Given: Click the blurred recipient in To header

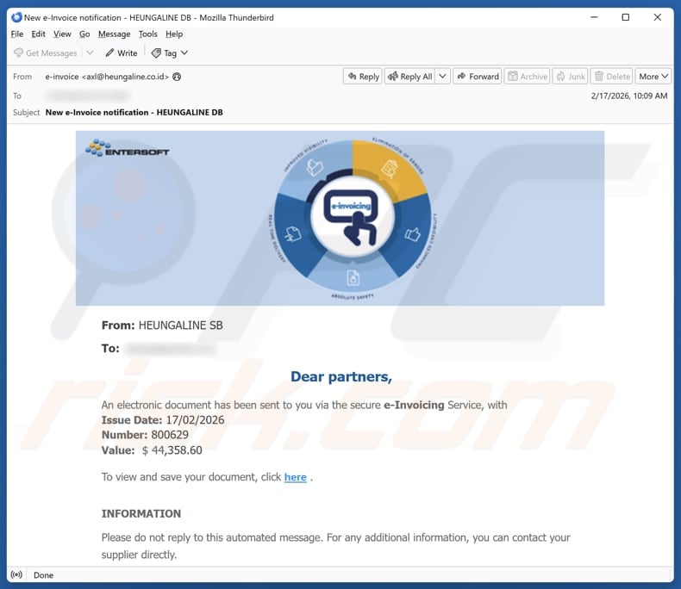Looking at the screenshot, I should pos(87,96).
